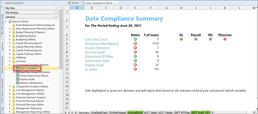Expand the Asset Replacement Planning Utilities folder
Image resolution: width=258 pixels, height=114 pixels.
click(x=10, y=29)
